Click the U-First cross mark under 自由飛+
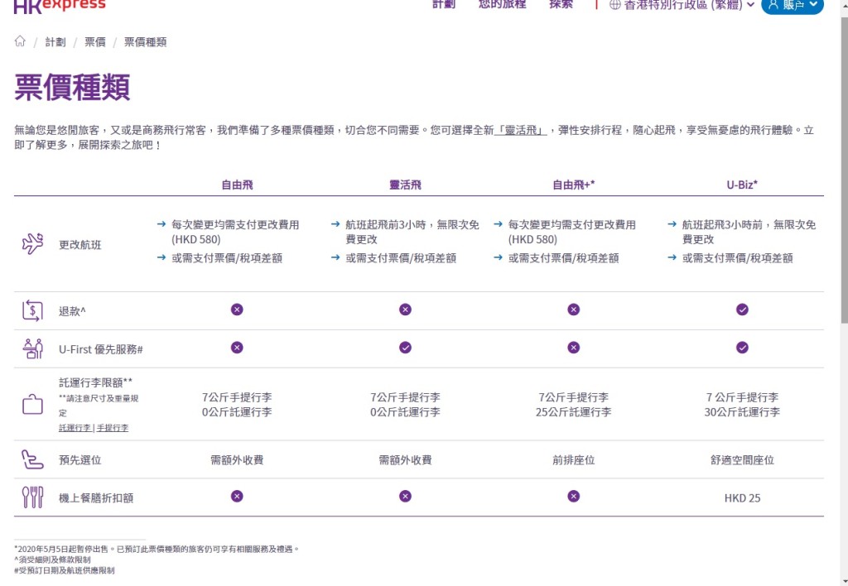The image size is (848, 586). (x=574, y=347)
